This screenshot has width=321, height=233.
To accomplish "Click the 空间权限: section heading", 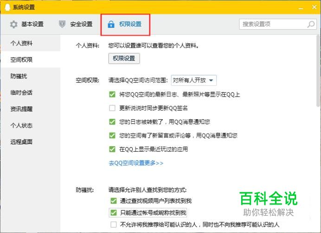I will click(x=87, y=80).
